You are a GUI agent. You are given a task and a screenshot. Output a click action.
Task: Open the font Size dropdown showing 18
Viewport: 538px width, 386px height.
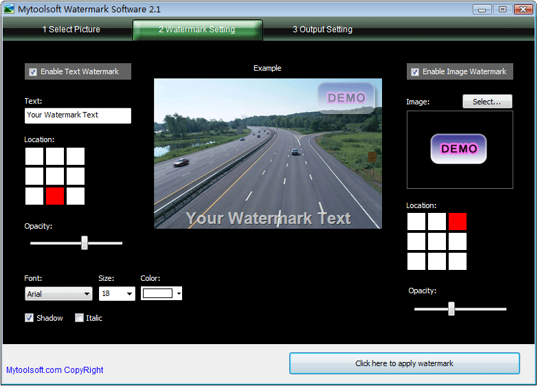pos(117,294)
